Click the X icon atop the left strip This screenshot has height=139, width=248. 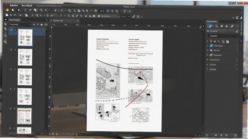click(6, 19)
